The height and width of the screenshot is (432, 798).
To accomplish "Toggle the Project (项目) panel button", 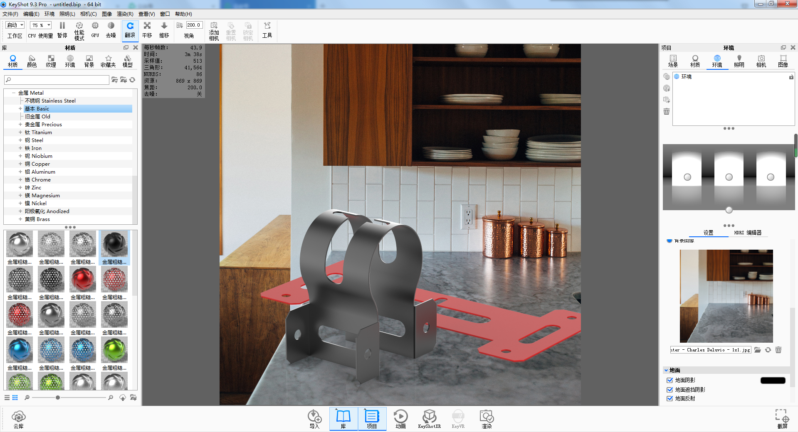I will 372,419.
